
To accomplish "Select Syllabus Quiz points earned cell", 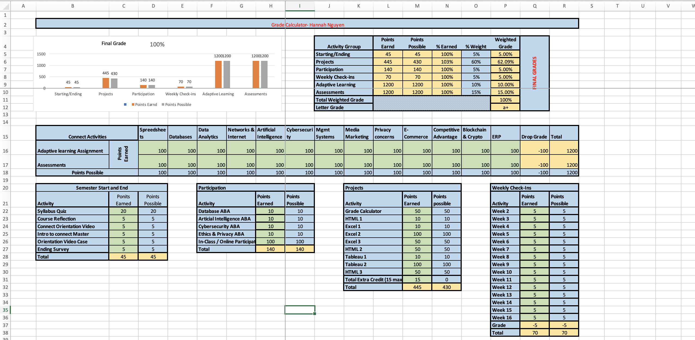I will click(123, 211).
